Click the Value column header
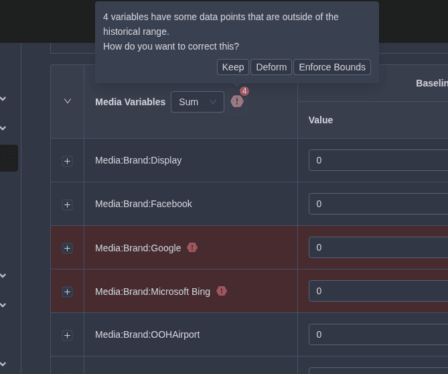 click(x=321, y=120)
